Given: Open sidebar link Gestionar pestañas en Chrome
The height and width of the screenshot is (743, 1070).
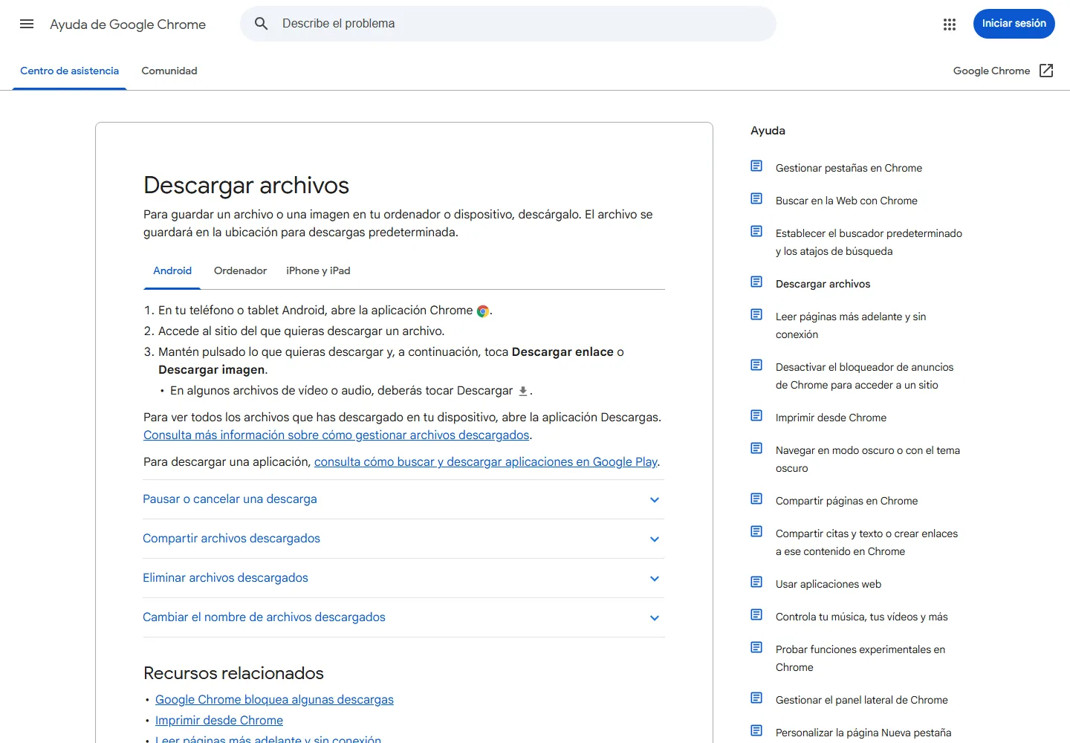Looking at the screenshot, I should pos(849,168).
